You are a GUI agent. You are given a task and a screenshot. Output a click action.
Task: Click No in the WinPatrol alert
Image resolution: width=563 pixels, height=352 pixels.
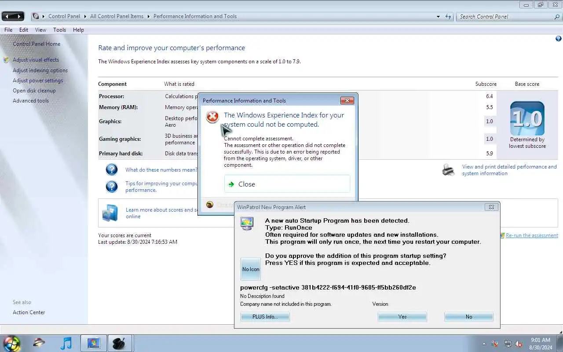(469, 317)
